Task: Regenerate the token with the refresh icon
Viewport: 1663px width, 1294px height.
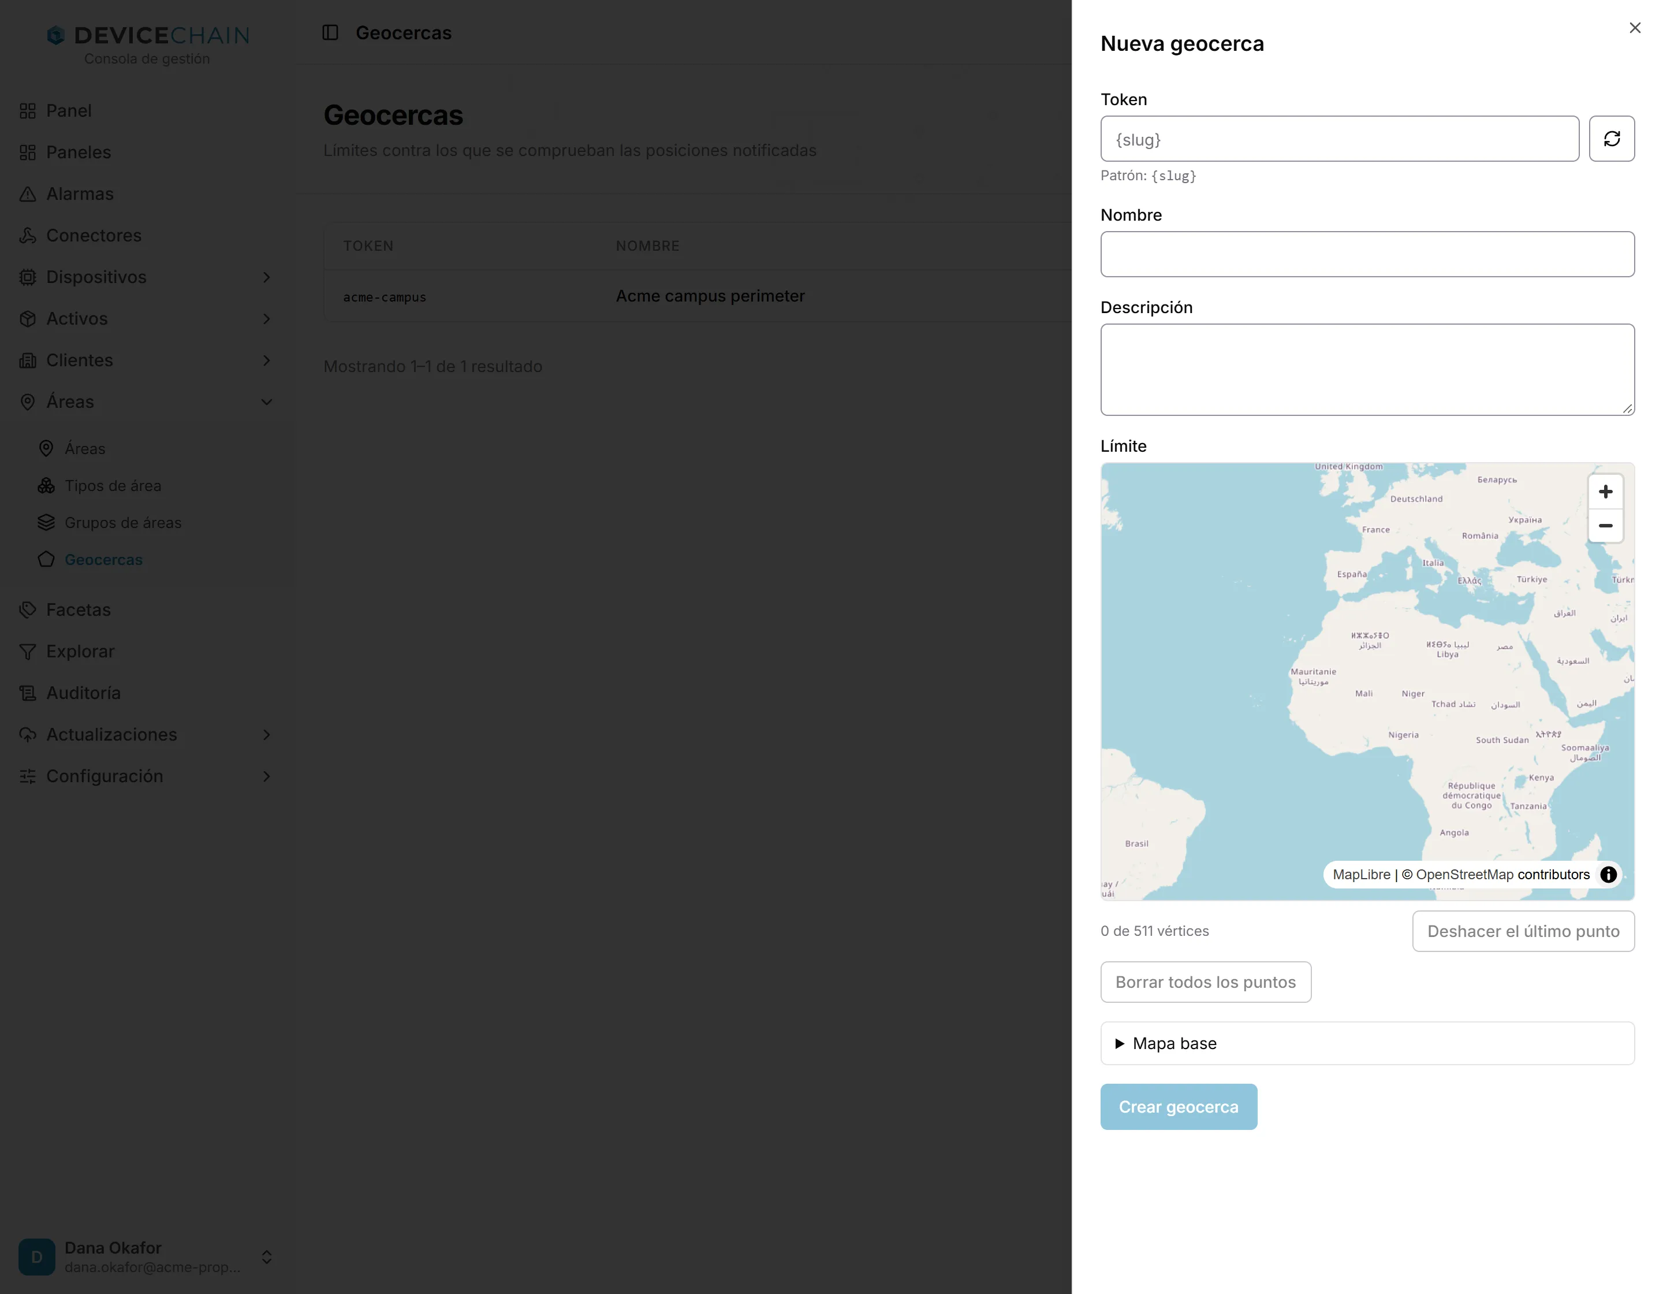Action: pyautogui.click(x=1611, y=139)
